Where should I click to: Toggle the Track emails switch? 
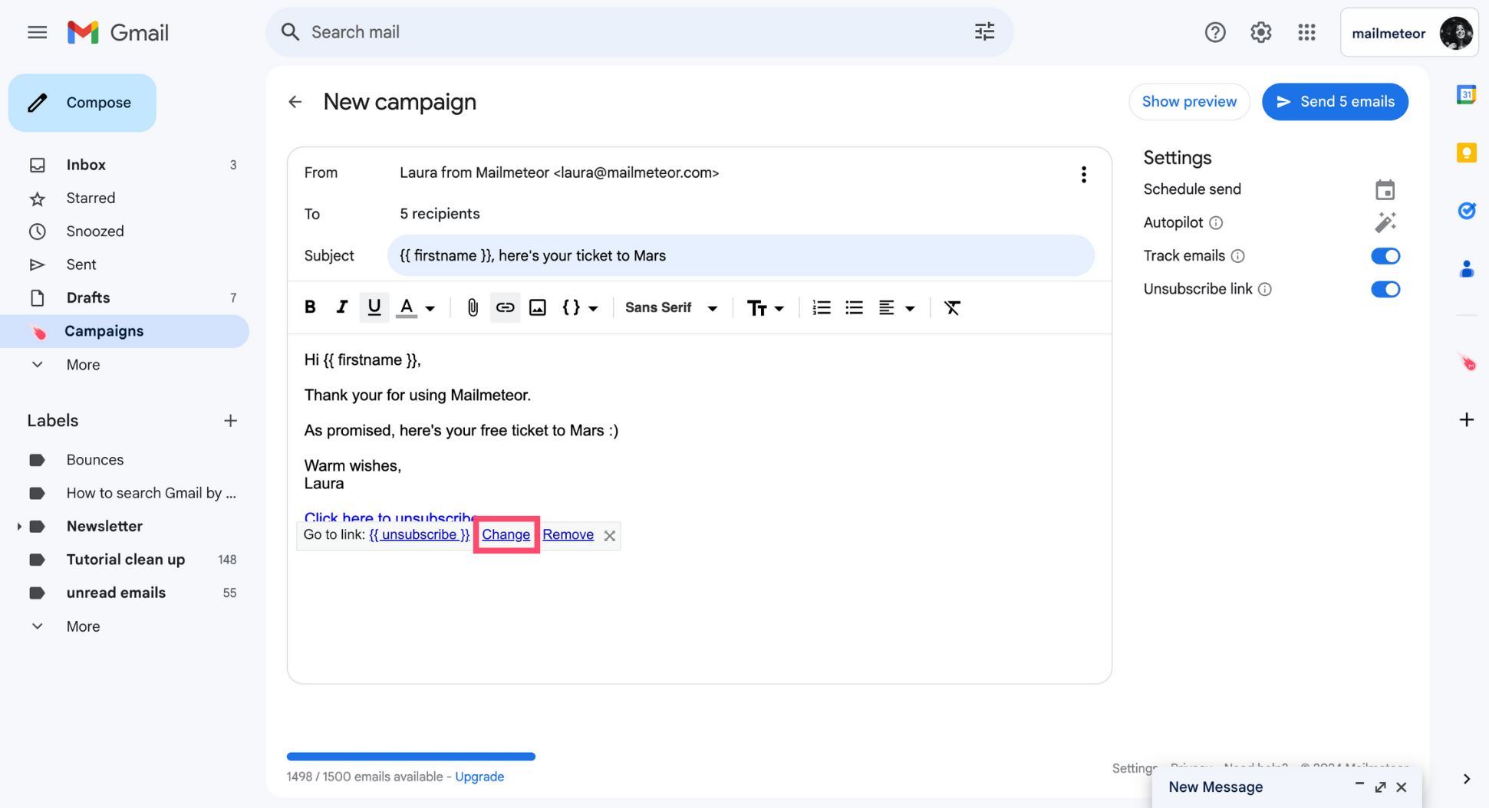click(x=1385, y=256)
